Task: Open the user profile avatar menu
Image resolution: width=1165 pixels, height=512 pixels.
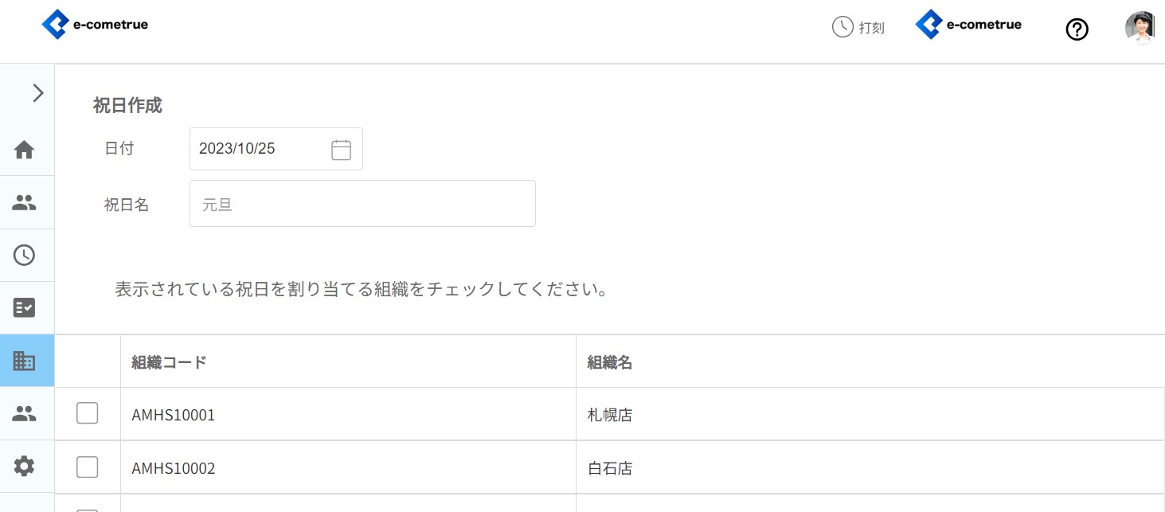Action: [x=1140, y=28]
